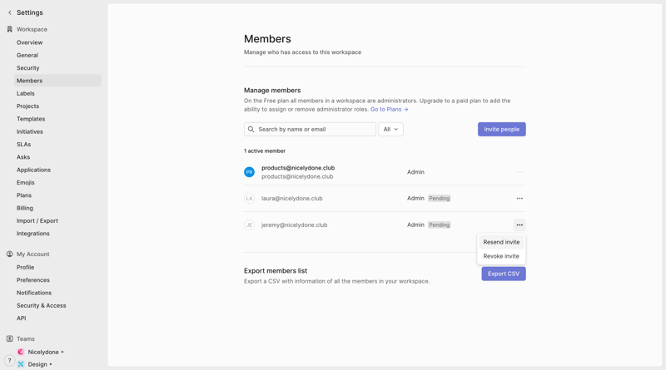Click the Export CSV button
This screenshot has height=370, width=666.
pos(504,274)
